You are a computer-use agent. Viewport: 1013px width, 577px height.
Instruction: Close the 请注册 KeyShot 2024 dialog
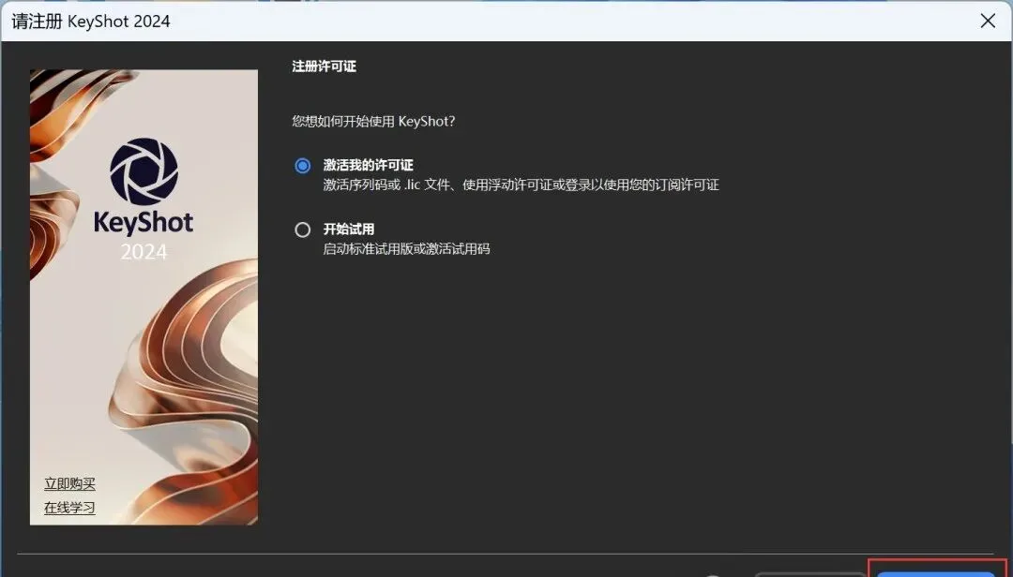988,21
